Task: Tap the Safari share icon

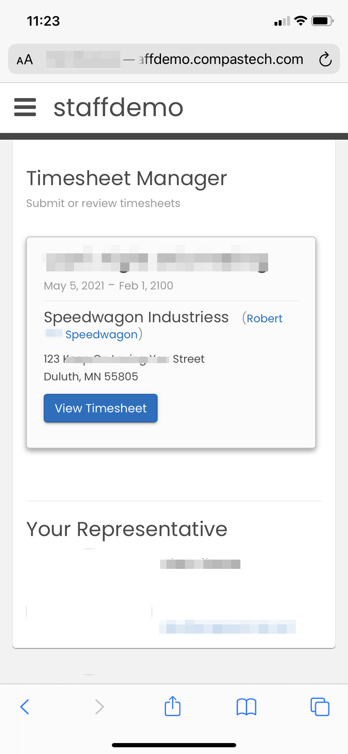Action: [172, 706]
